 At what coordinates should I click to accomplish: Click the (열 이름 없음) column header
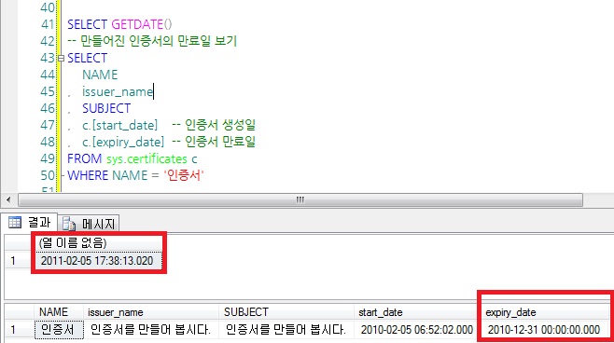click(x=98, y=243)
